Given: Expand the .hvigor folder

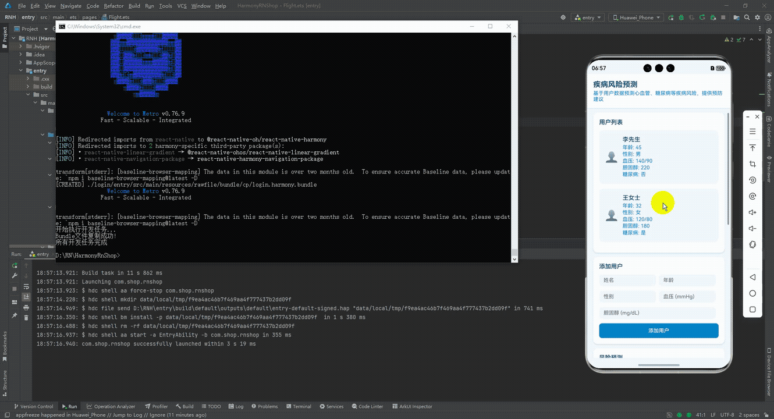Looking at the screenshot, I should [21, 47].
